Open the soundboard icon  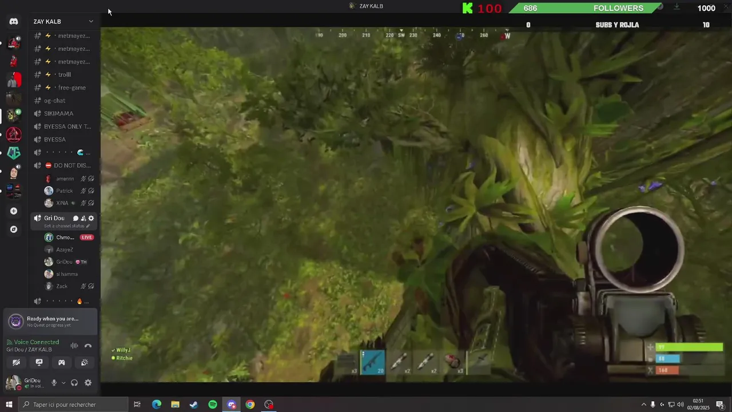(x=85, y=362)
